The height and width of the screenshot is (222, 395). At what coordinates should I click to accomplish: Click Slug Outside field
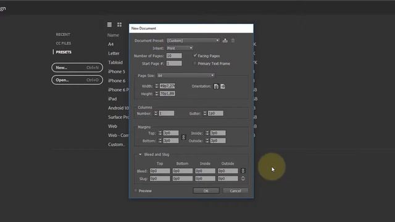[228, 178]
